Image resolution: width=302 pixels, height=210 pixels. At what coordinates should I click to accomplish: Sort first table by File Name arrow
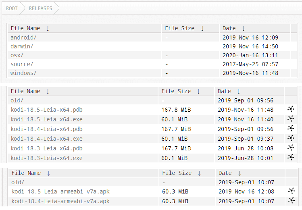[48, 29]
